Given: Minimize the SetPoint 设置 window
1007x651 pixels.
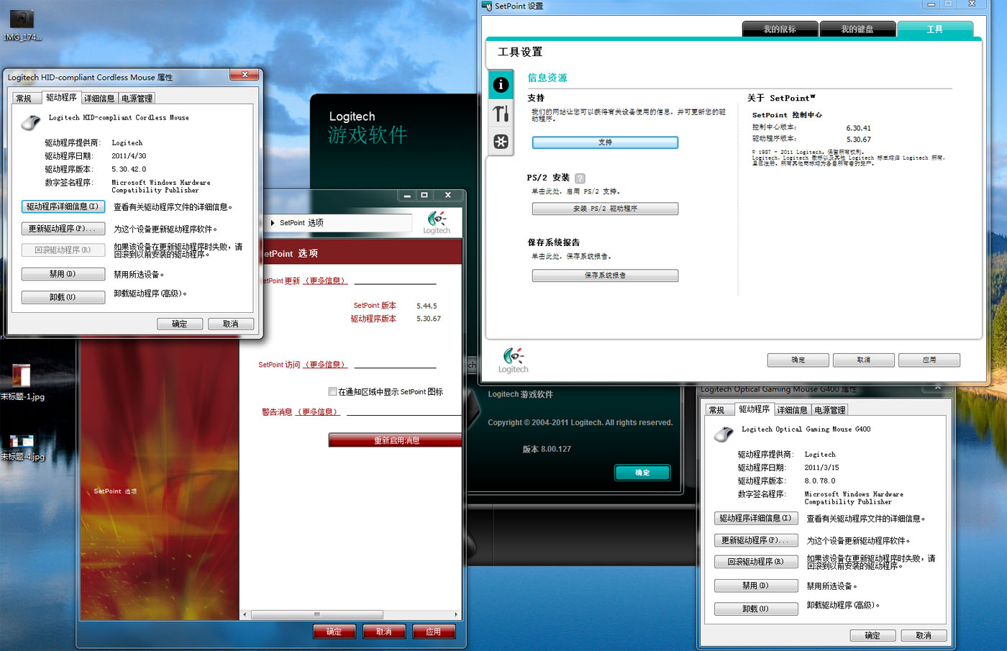Looking at the screenshot, I should (x=931, y=4).
